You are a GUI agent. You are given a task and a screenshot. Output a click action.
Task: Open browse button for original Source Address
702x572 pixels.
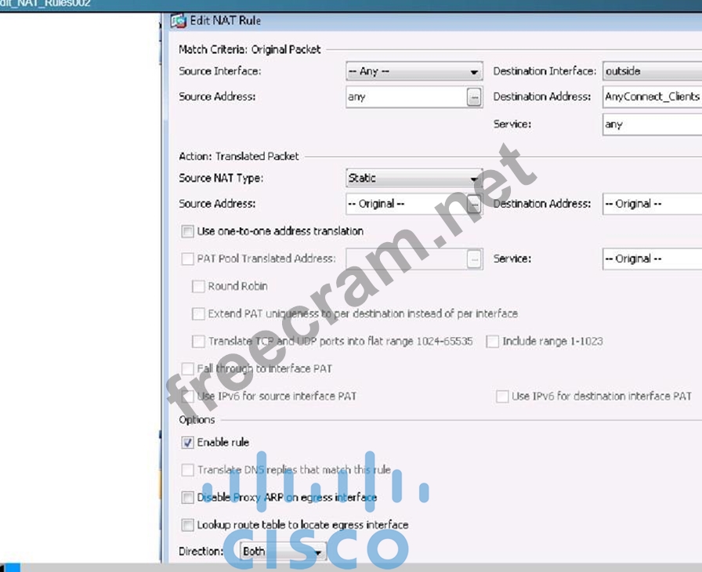coord(474,97)
